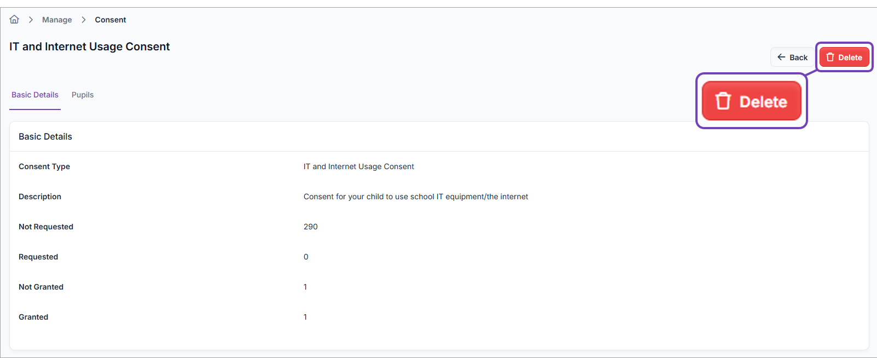Click the Requested count value 0
Screen dimensions: 877x358
(x=306, y=257)
